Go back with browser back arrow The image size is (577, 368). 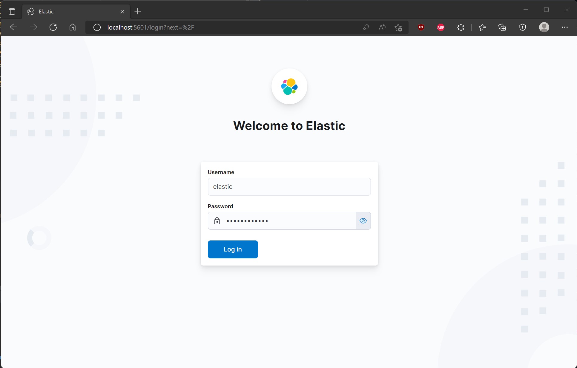coord(14,27)
